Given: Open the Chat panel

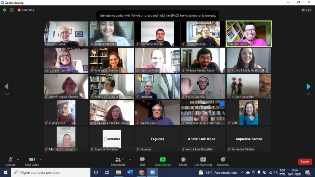Looking at the screenshot, I should click(x=142, y=161).
